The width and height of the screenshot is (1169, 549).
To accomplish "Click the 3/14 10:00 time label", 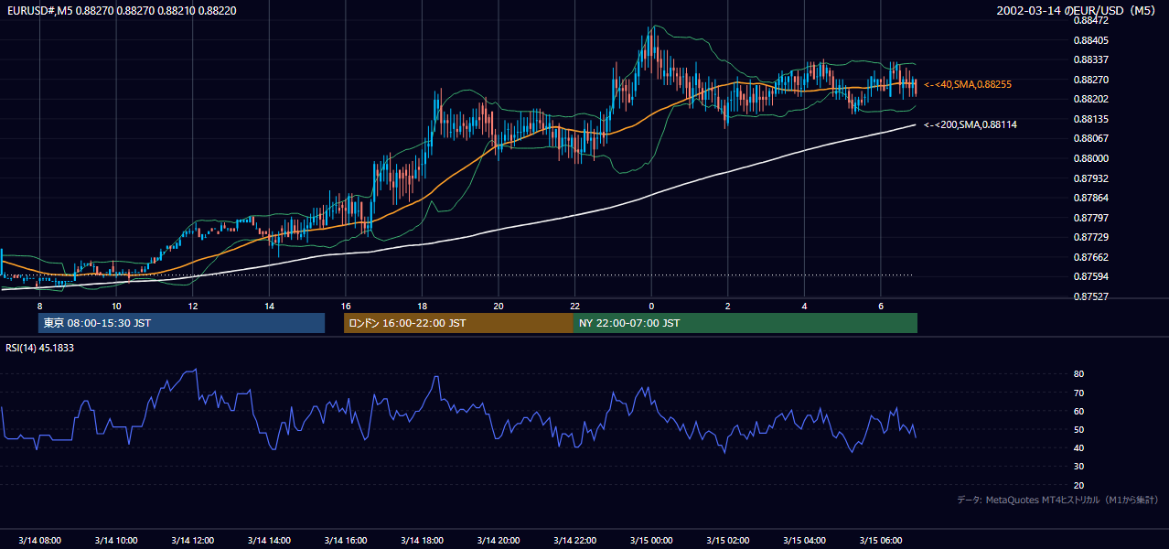I will click(x=116, y=541).
